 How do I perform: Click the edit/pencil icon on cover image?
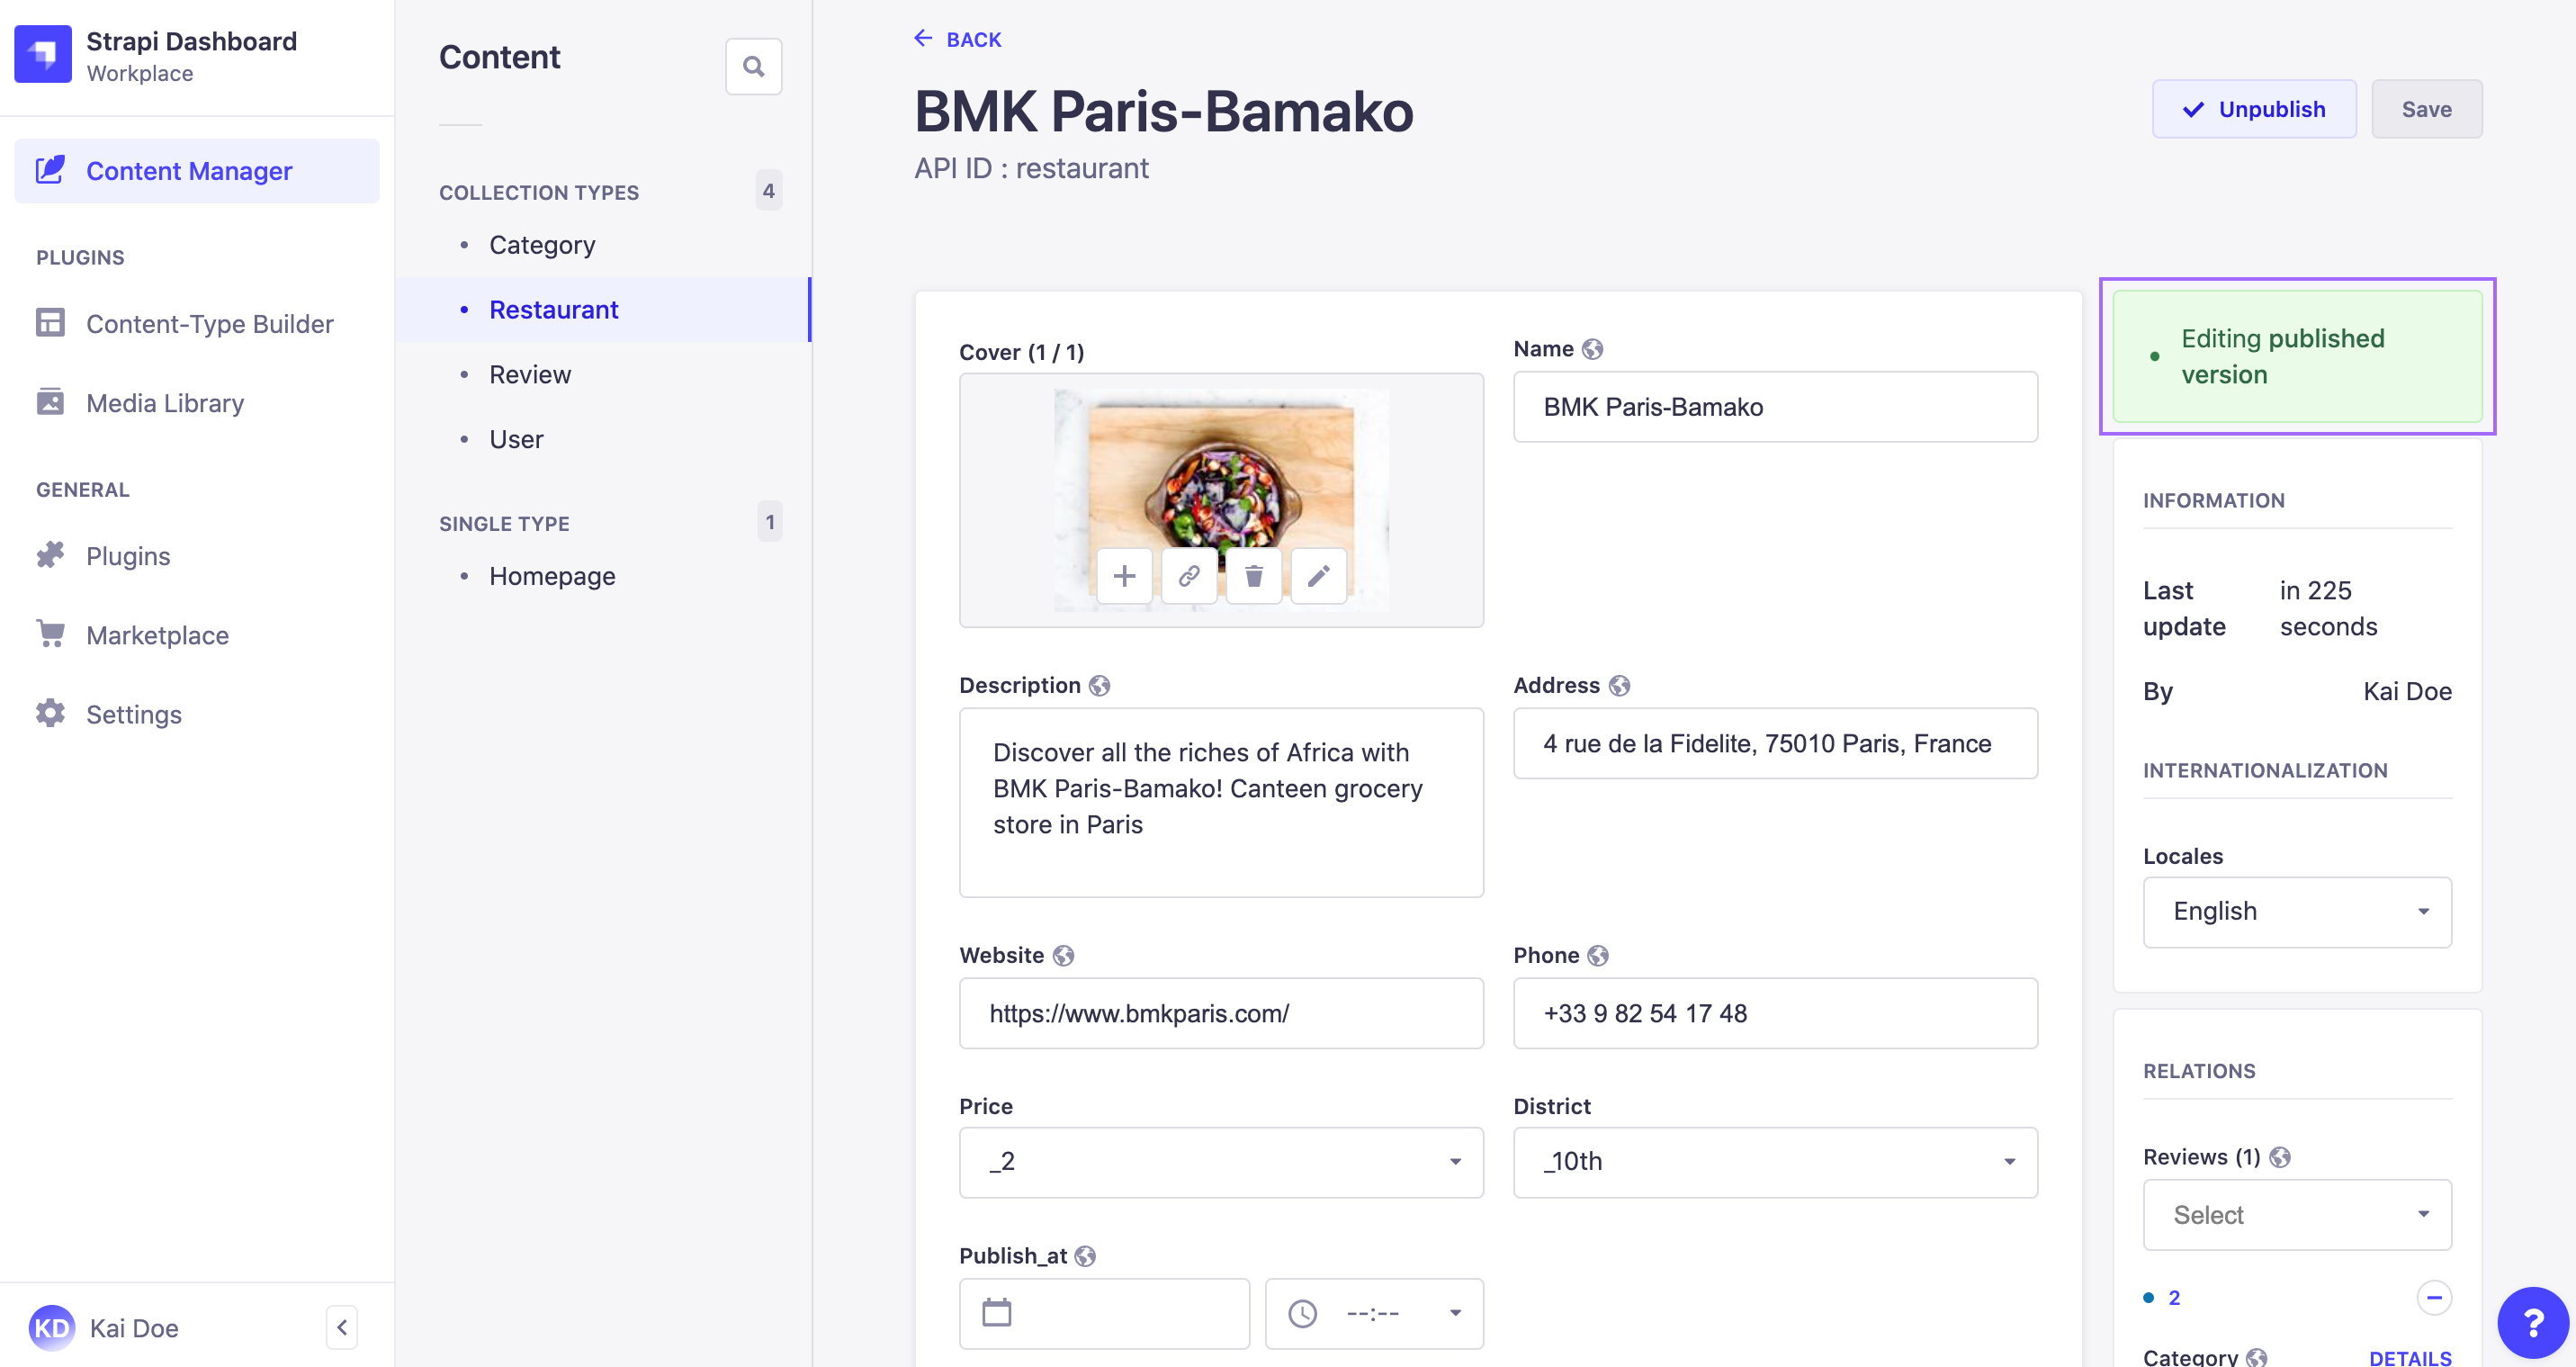[1319, 574]
